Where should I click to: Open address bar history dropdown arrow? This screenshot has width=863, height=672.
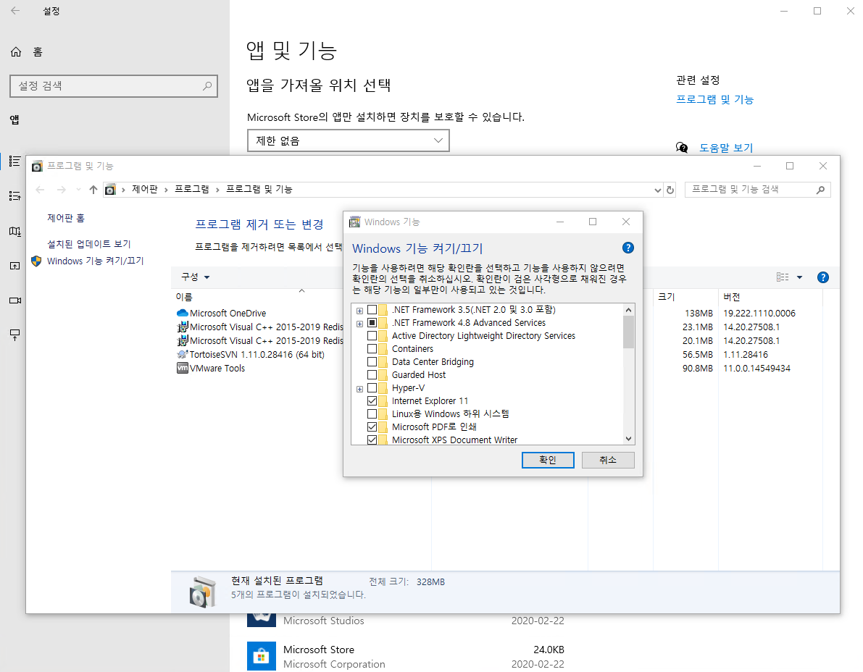coord(658,190)
